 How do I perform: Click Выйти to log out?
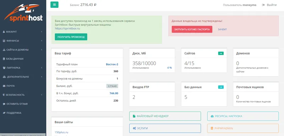tap(272, 5)
